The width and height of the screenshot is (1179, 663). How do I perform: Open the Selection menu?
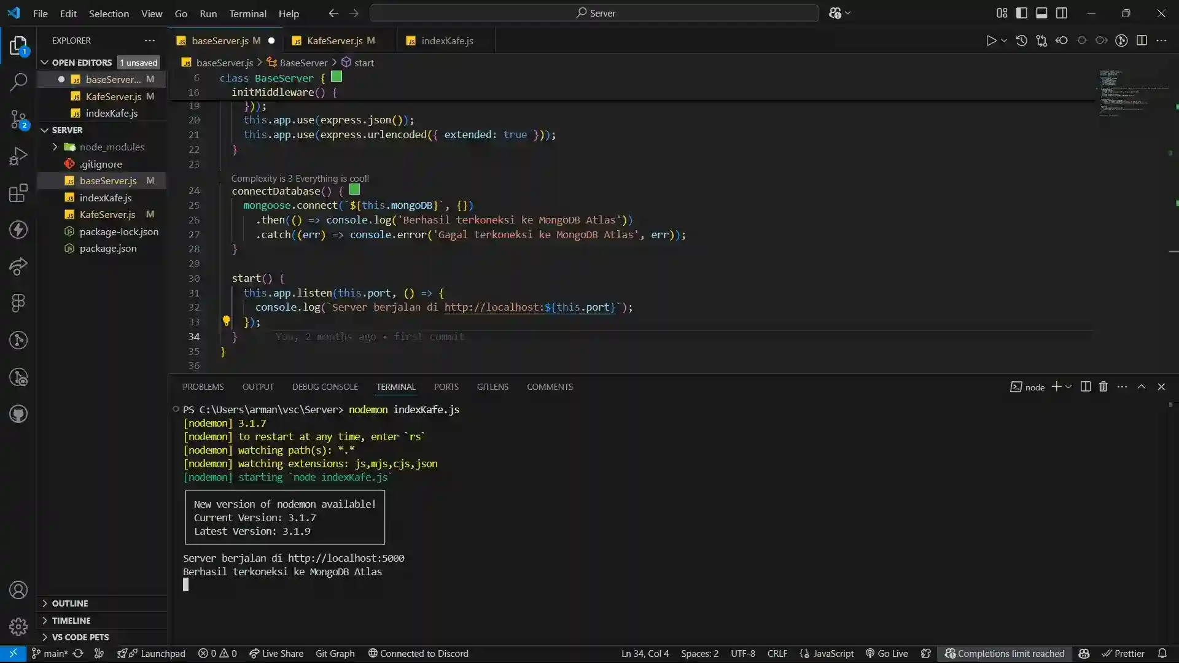109,14
